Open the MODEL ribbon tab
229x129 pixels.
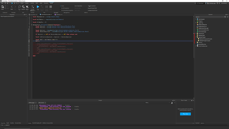pos(27,3)
